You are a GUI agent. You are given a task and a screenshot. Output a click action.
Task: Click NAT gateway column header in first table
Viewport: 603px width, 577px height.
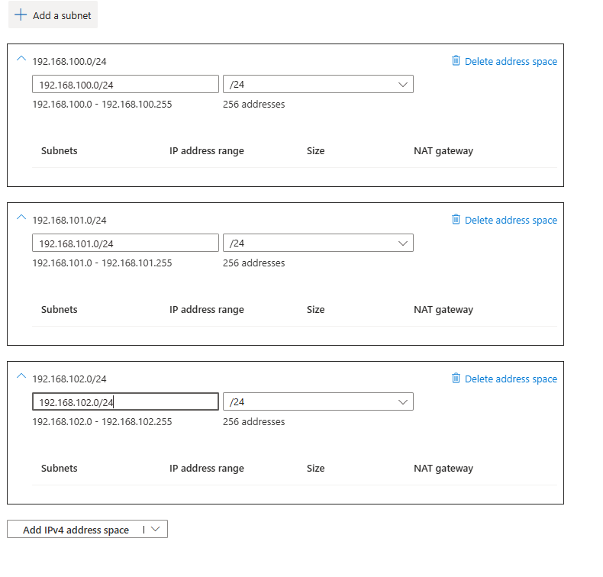click(443, 151)
